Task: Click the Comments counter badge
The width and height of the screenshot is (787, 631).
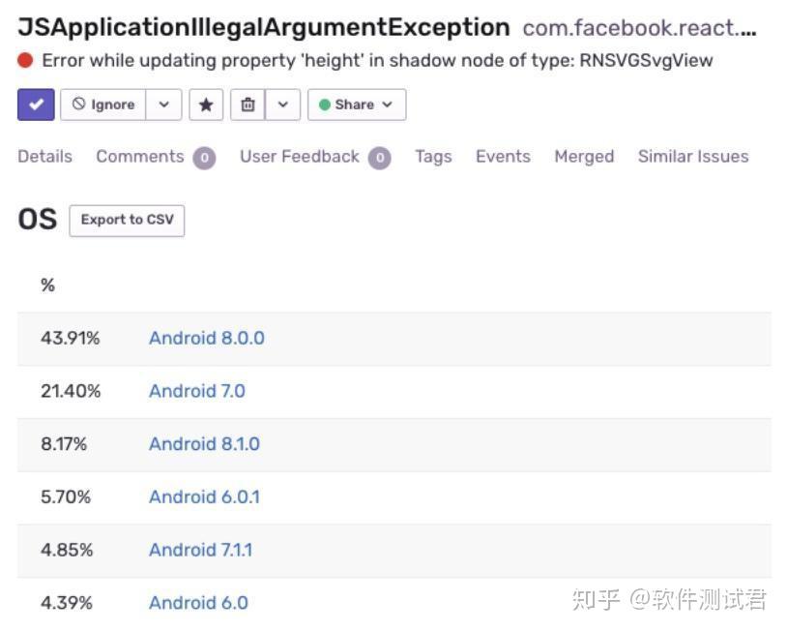Action: point(203,157)
